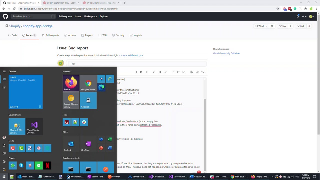The height and width of the screenshot is (180, 320).
Task: Launch Visual Studio 2019 CE tile
Action: point(34,126)
